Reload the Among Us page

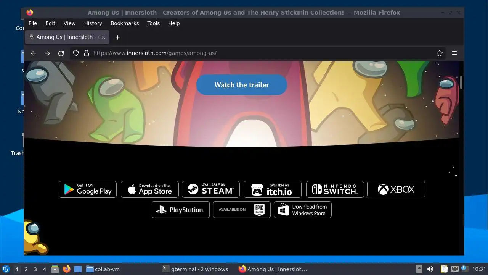(61, 53)
